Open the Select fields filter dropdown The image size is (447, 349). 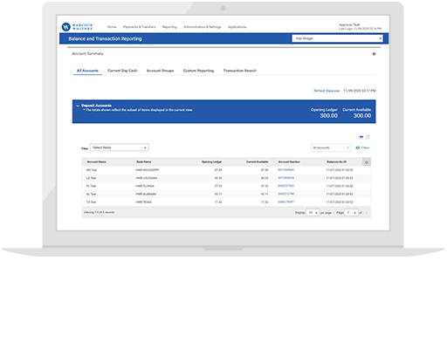(x=120, y=147)
